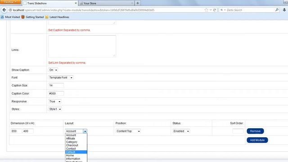Click the search magnifier icon in search box
This screenshot has width=288, height=162.
pos(277,10)
